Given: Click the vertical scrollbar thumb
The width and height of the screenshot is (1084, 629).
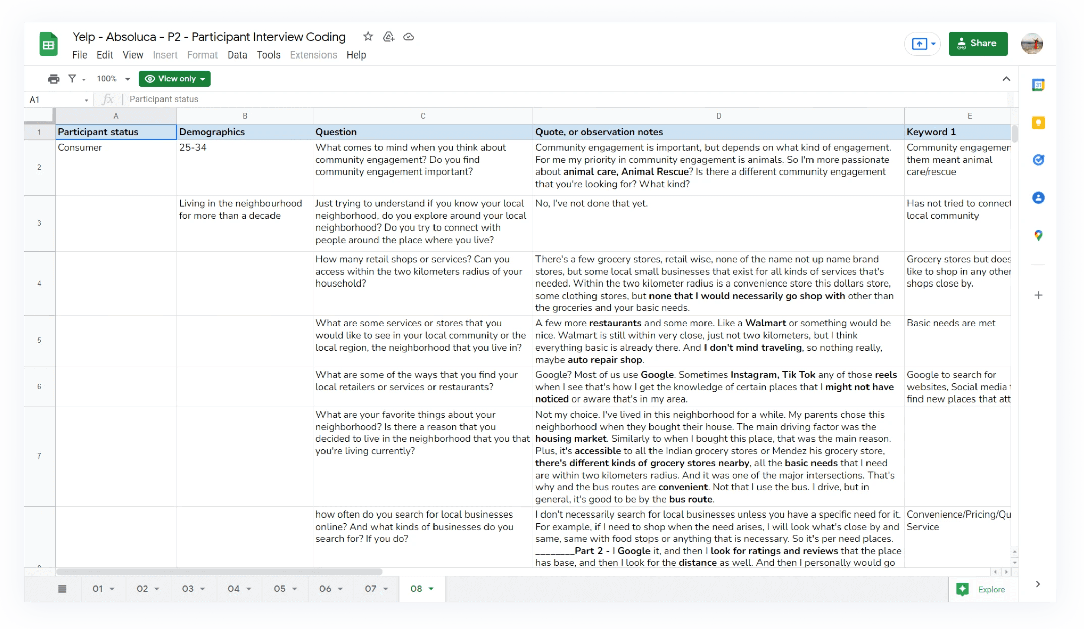Looking at the screenshot, I should tap(1015, 133).
